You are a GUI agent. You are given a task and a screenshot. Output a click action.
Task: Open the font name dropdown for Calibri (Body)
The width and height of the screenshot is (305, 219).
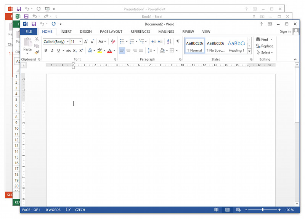tap(68, 41)
